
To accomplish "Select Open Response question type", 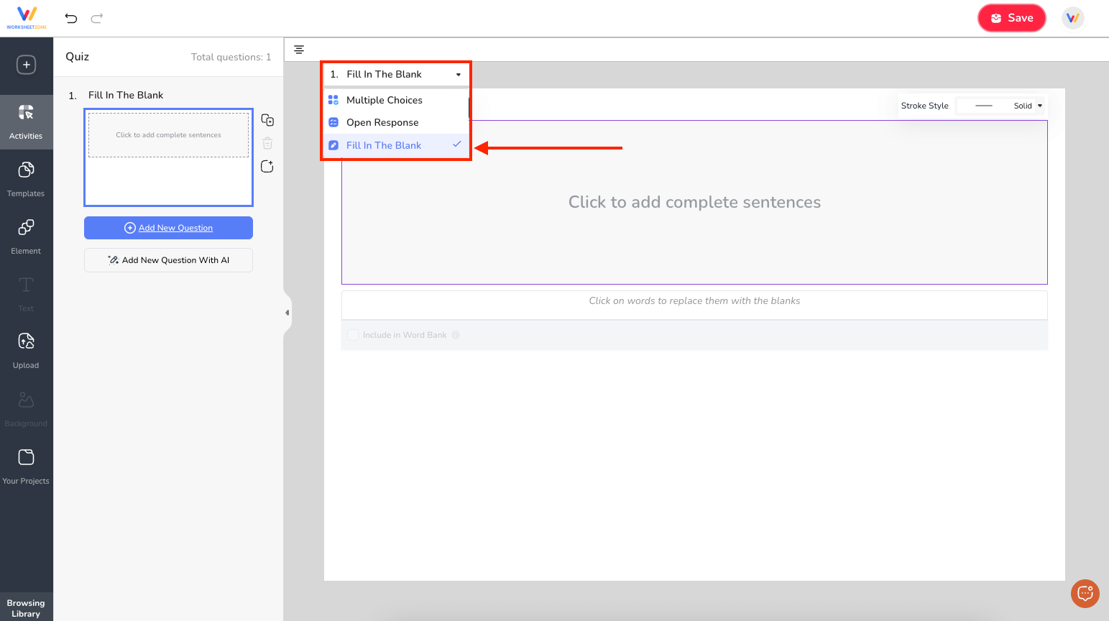I will [382, 122].
